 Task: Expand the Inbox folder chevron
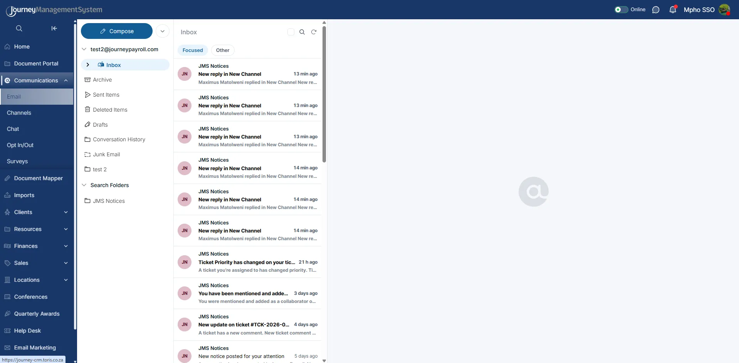pos(88,65)
